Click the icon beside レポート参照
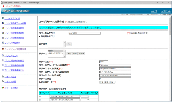The width and height of the screenshot is (172, 102). (3, 81)
